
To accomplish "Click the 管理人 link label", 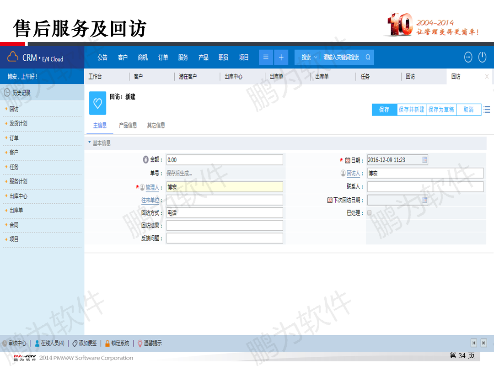I will [152, 187].
